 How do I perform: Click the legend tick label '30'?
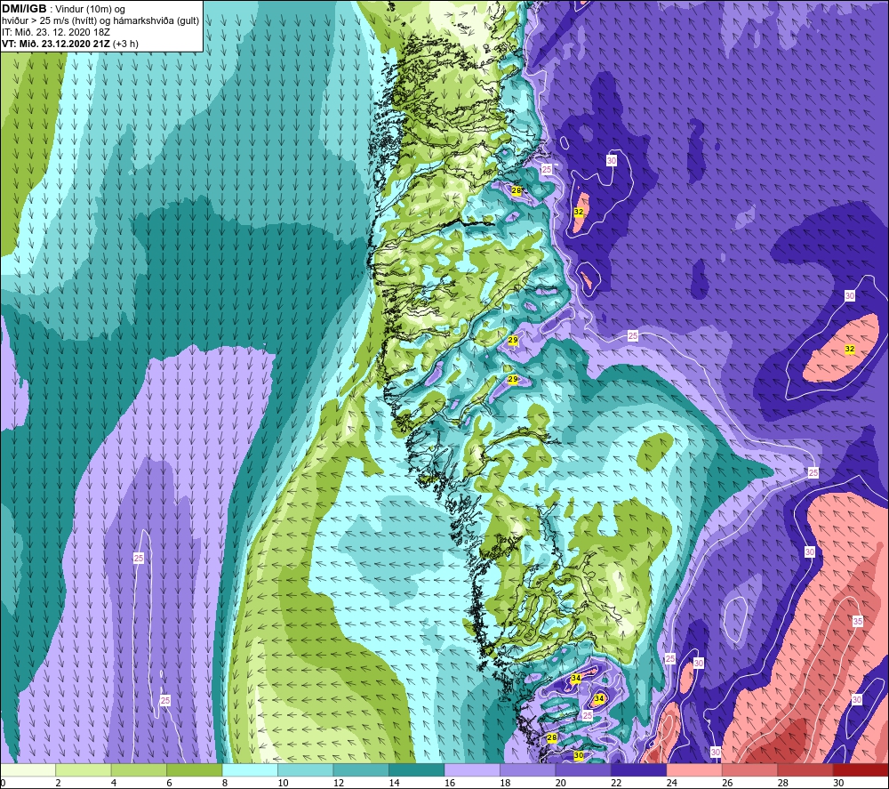[838, 783]
